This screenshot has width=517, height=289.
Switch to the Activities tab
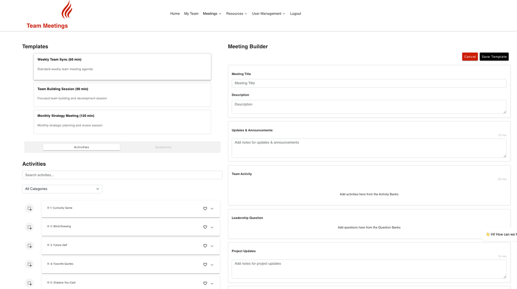82,147
